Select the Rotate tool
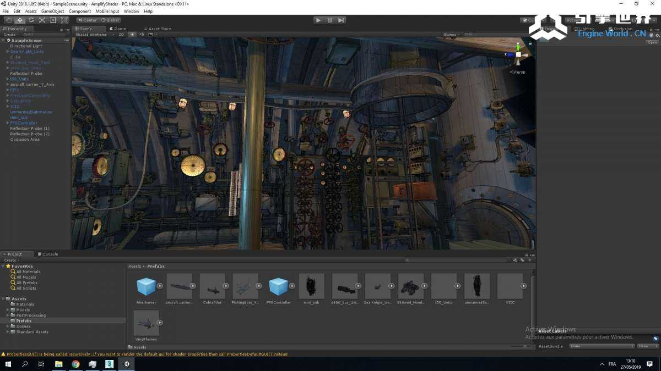 tap(31, 20)
